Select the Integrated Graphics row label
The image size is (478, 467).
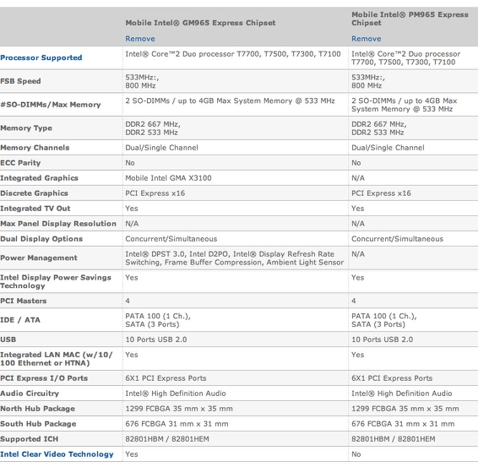click(x=39, y=178)
